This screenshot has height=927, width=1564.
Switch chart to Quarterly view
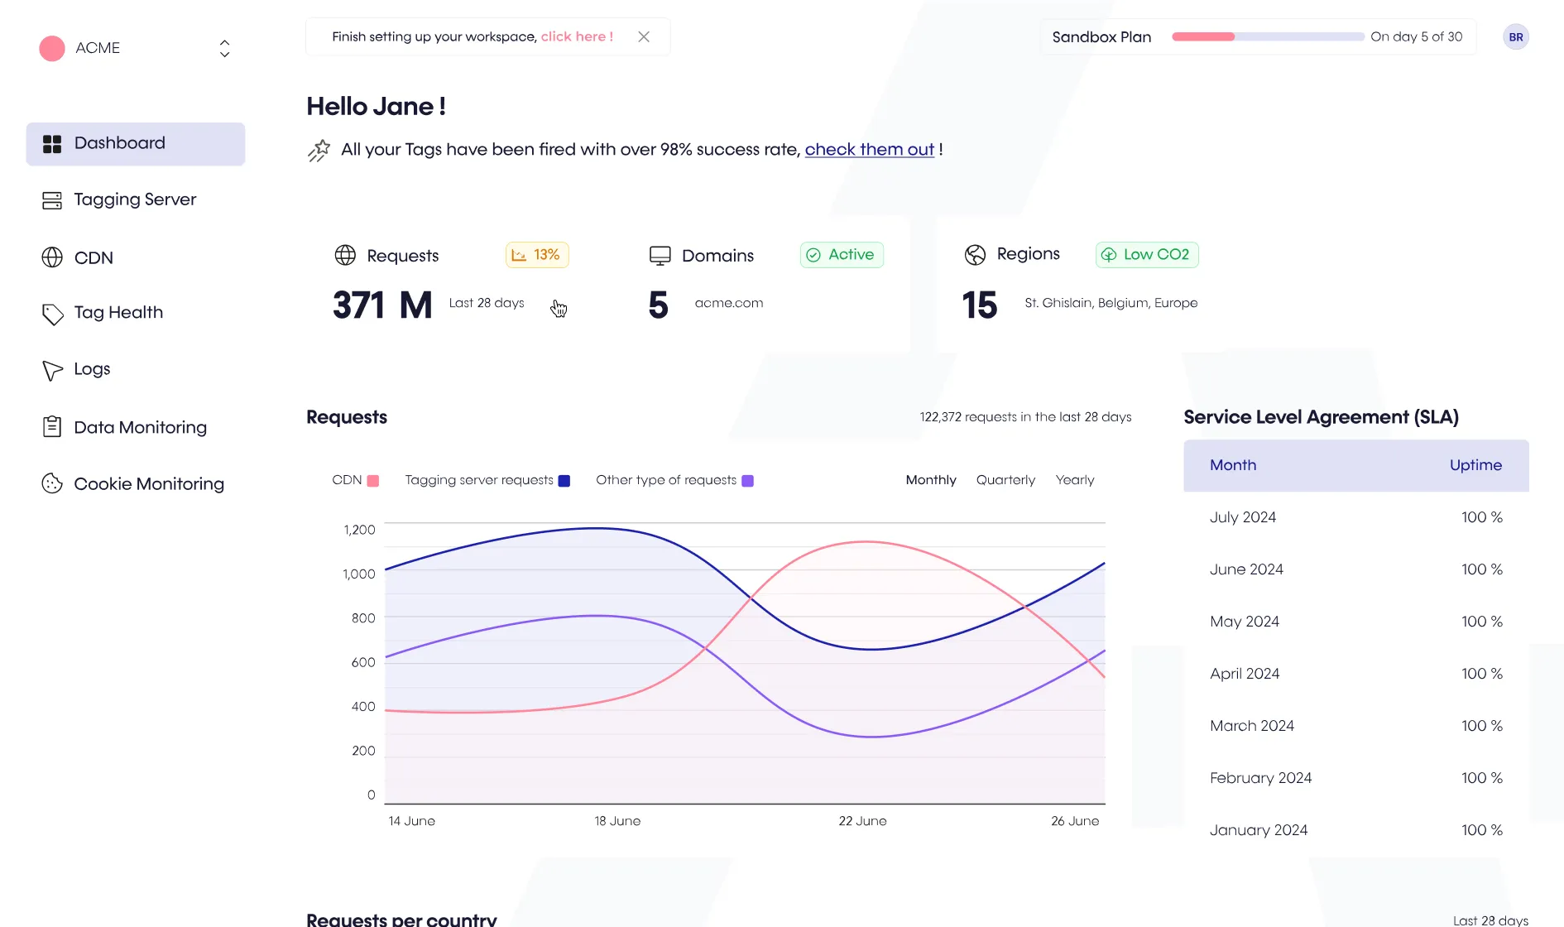click(x=1005, y=480)
